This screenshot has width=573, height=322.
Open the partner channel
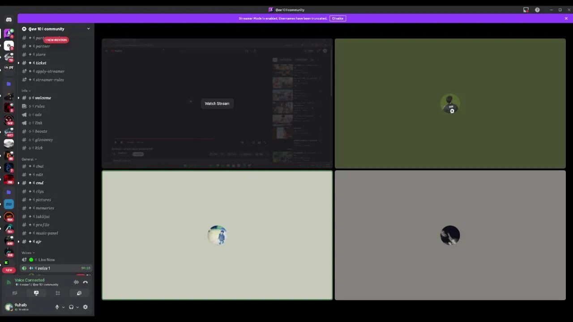click(56, 46)
